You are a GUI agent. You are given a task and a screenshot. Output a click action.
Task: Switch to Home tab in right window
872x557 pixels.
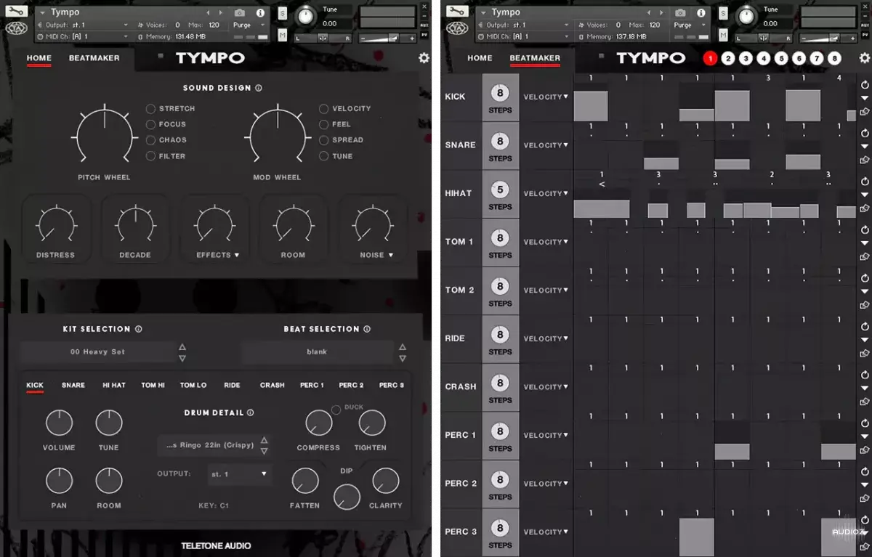[x=480, y=58]
